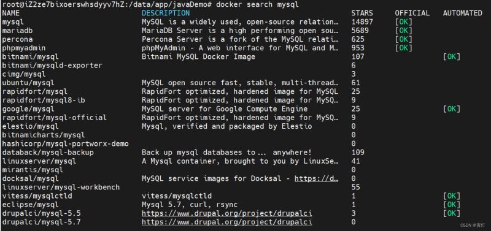Viewport: 491px width, 231px height.
Task: Click the NAME column header
Action: [x=10, y=13]
